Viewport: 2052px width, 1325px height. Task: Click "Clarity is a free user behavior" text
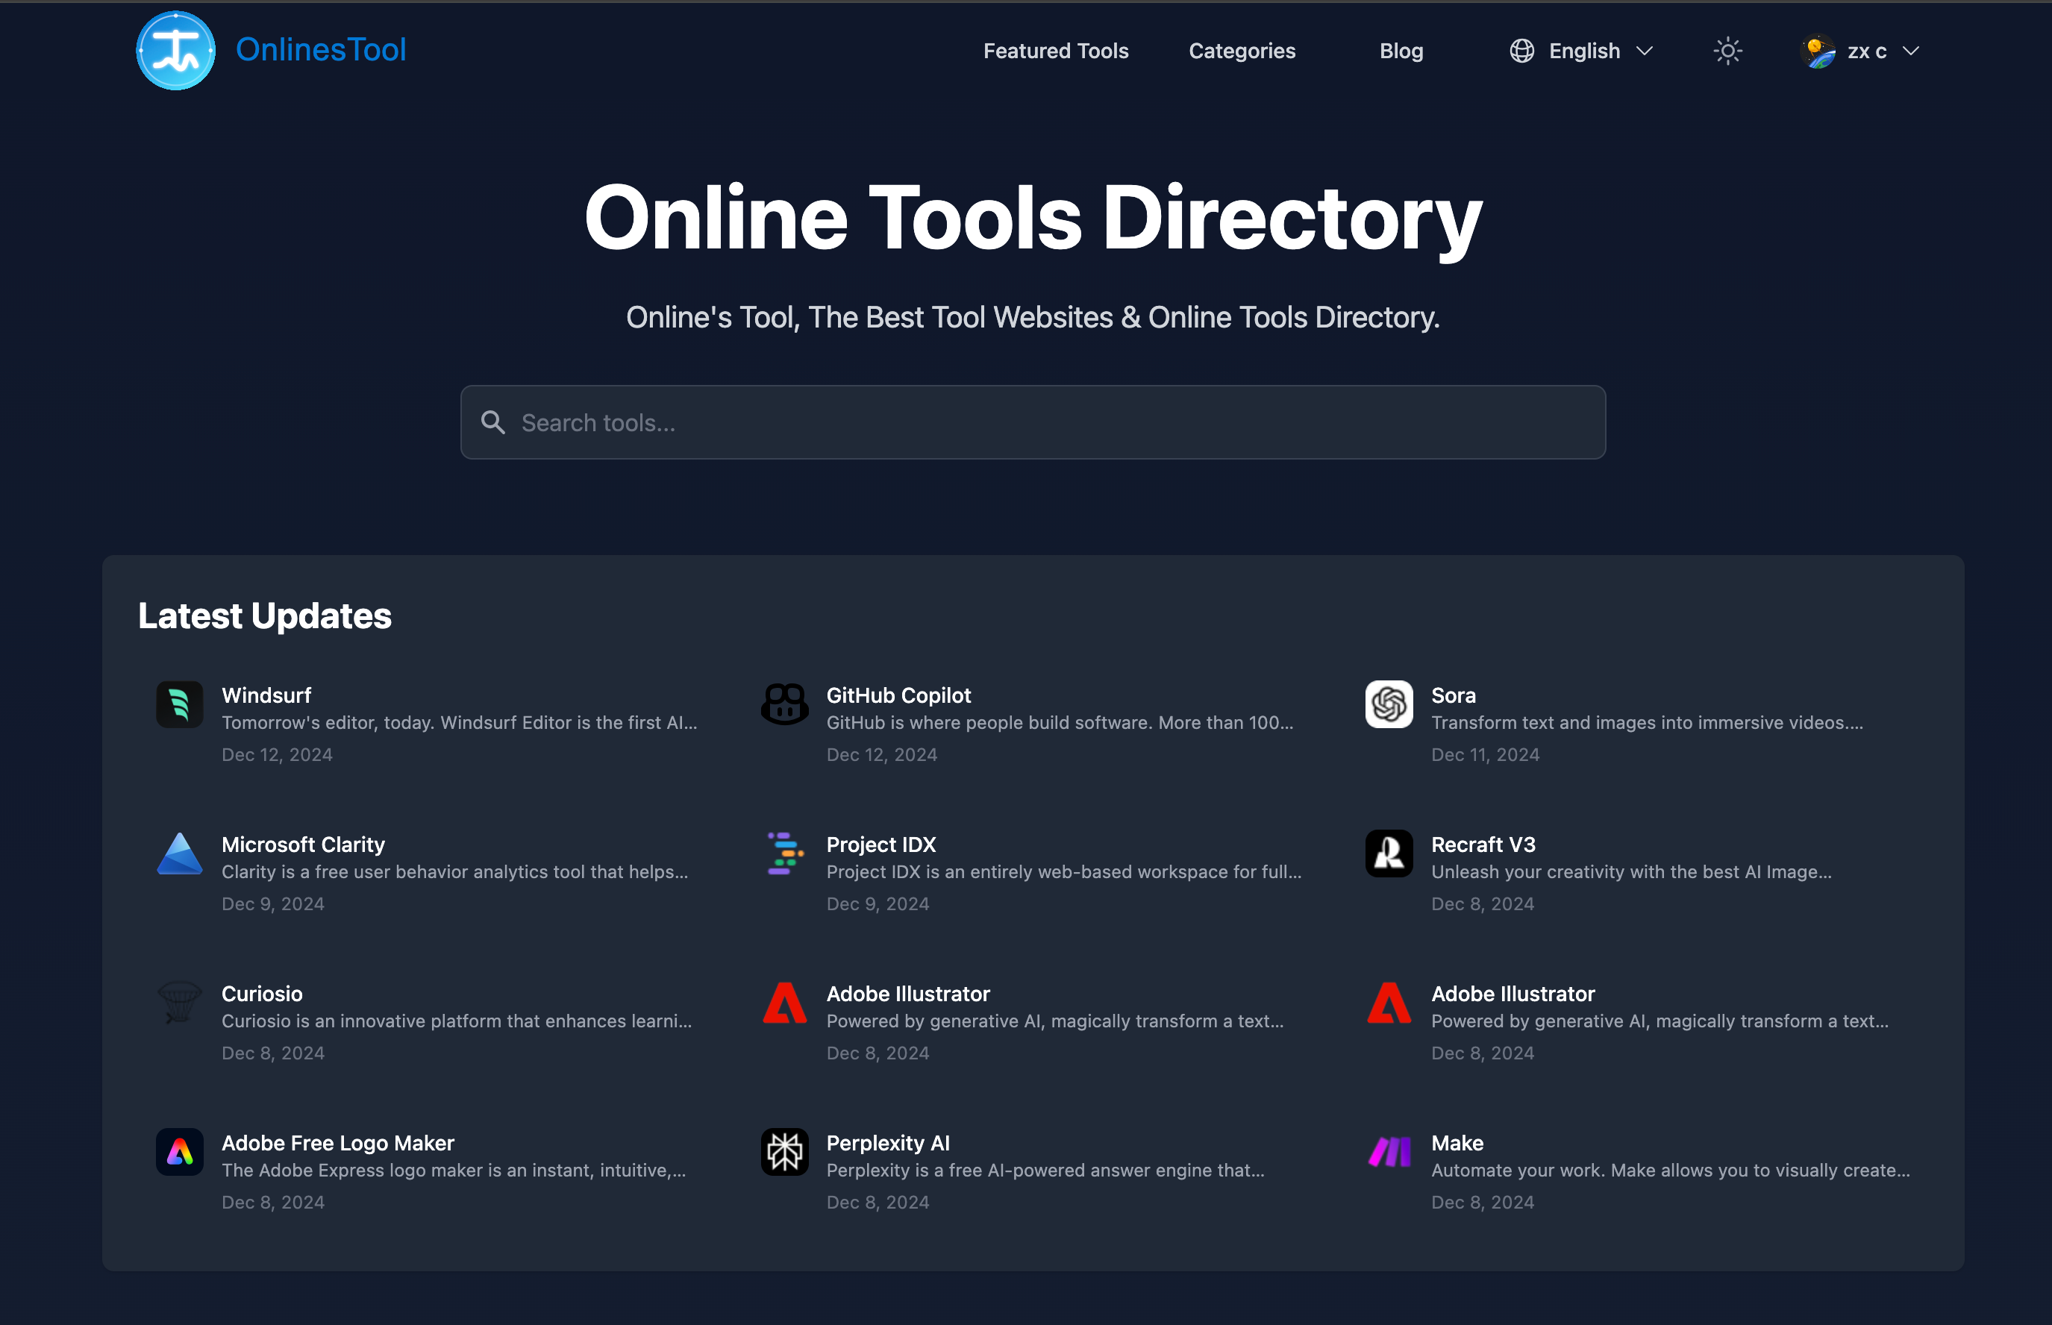coord(454,871)
